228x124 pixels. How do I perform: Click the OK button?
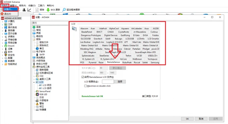click(x=187, y=119)
